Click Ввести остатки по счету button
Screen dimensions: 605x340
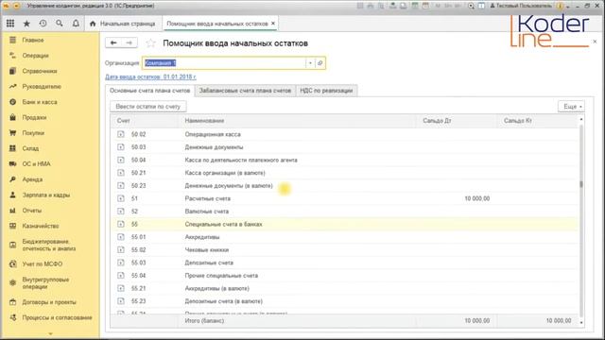click(x=148, y=107)
